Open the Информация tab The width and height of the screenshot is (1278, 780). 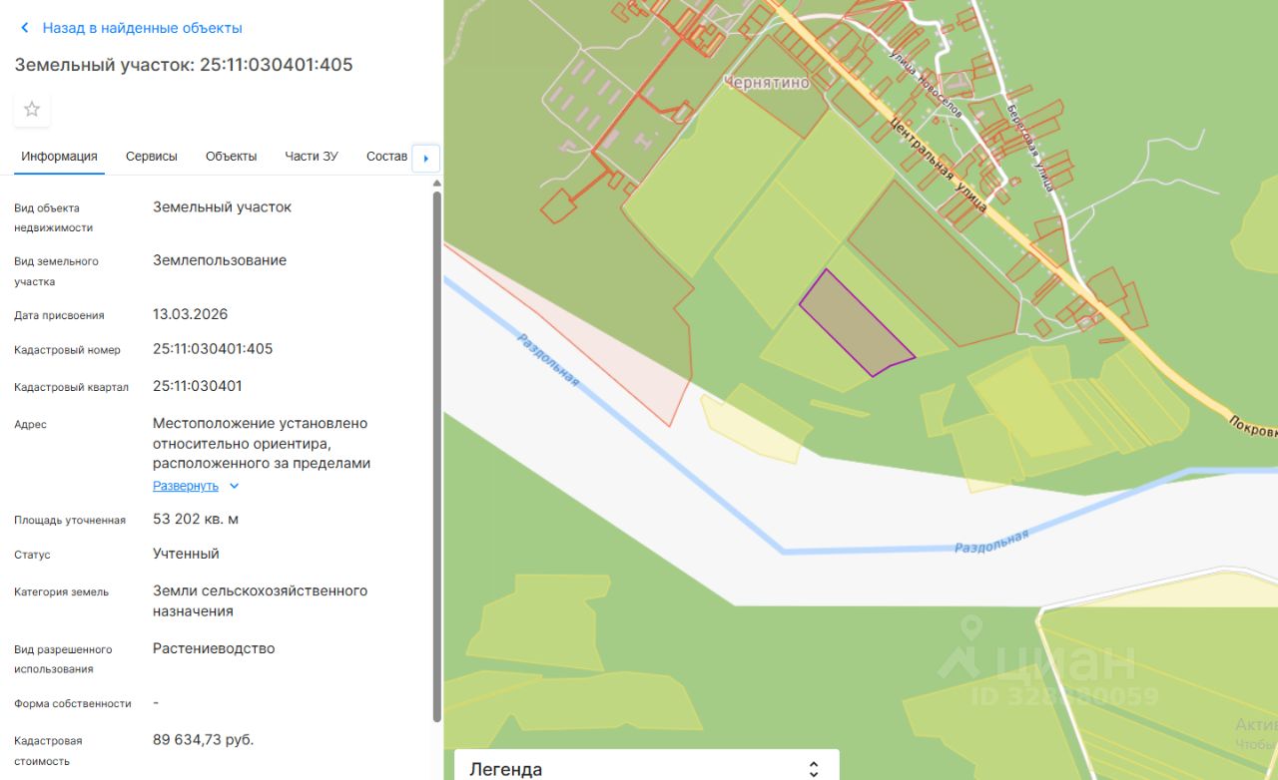click(x=59, y=157)
